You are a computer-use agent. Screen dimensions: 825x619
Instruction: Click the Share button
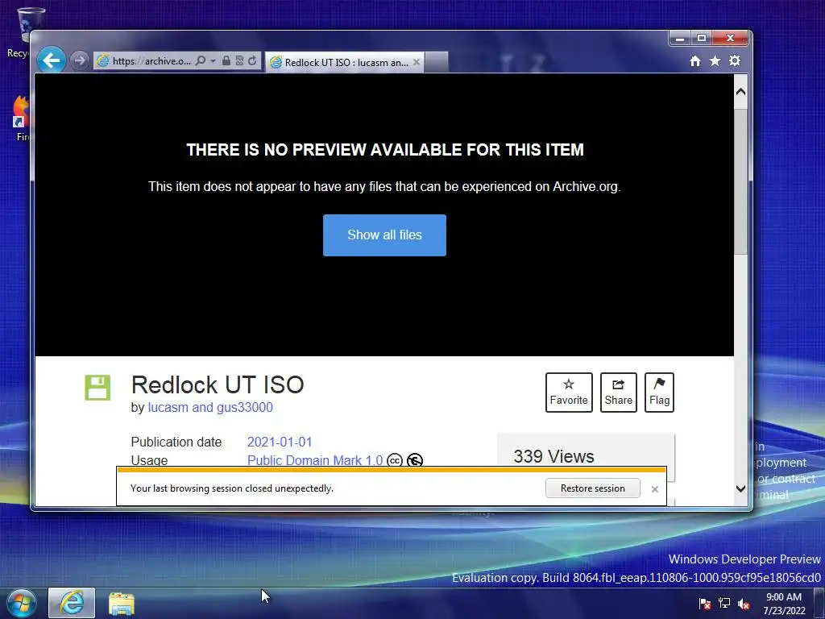618,393
